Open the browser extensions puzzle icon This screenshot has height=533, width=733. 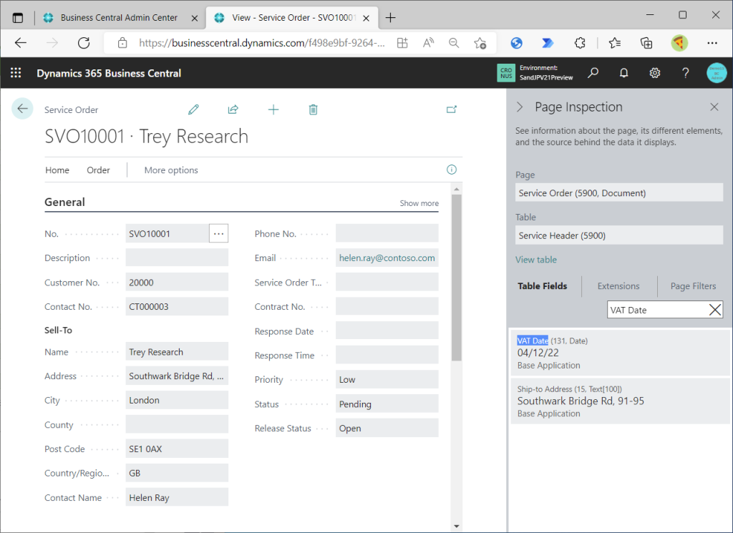pos(580,43)
